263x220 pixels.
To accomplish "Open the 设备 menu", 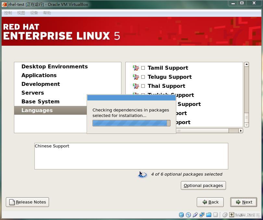I will click(34, 13).
